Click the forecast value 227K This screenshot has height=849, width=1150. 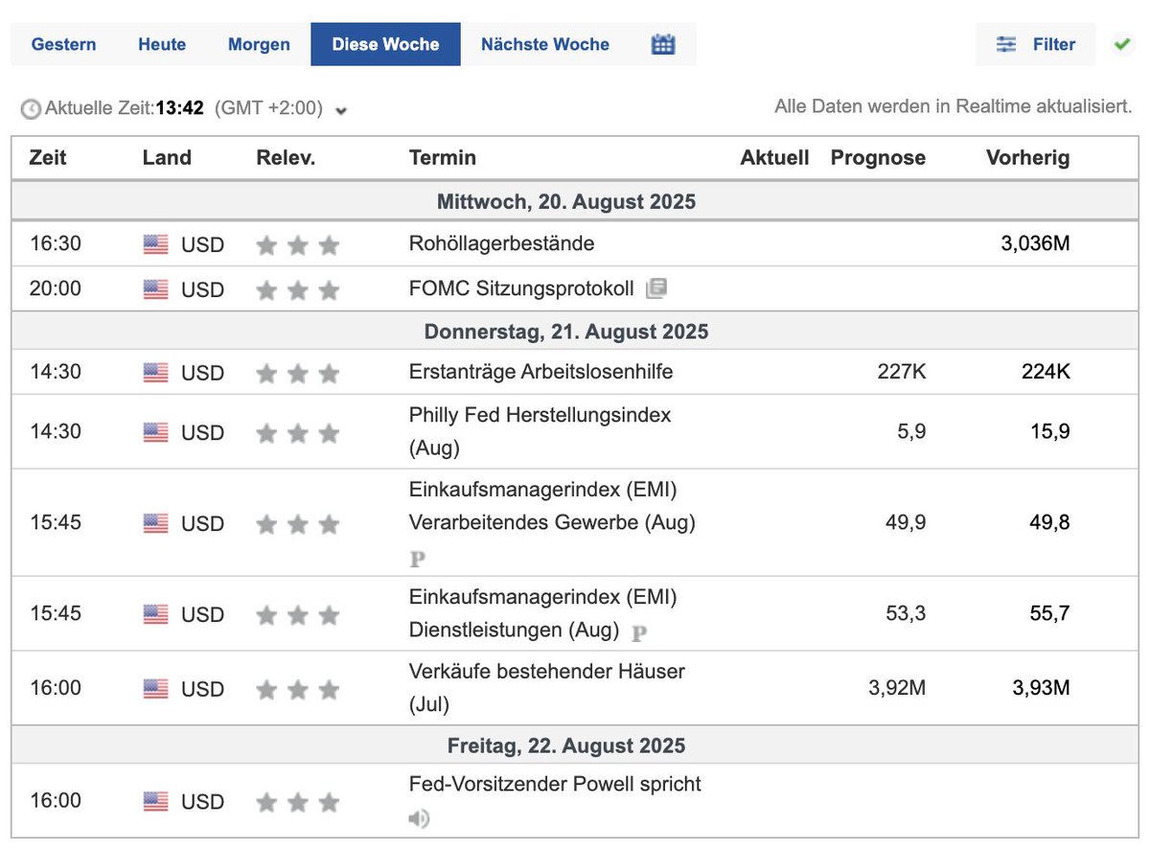point(902,372)
